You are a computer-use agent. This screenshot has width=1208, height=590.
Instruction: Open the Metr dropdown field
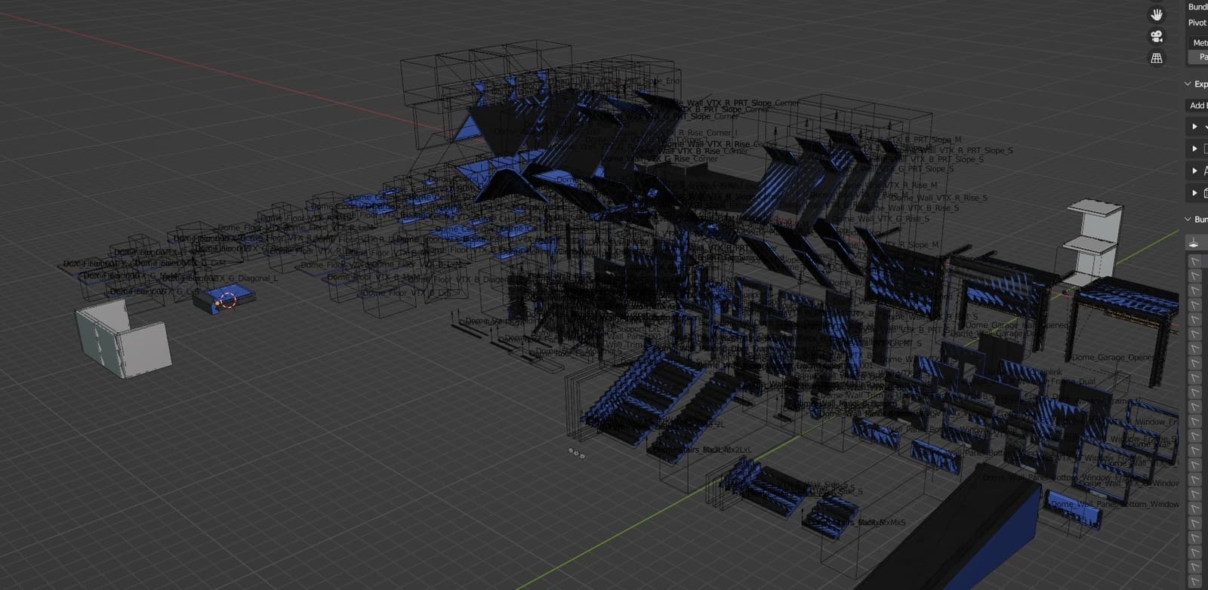(x=1198, y=43)
